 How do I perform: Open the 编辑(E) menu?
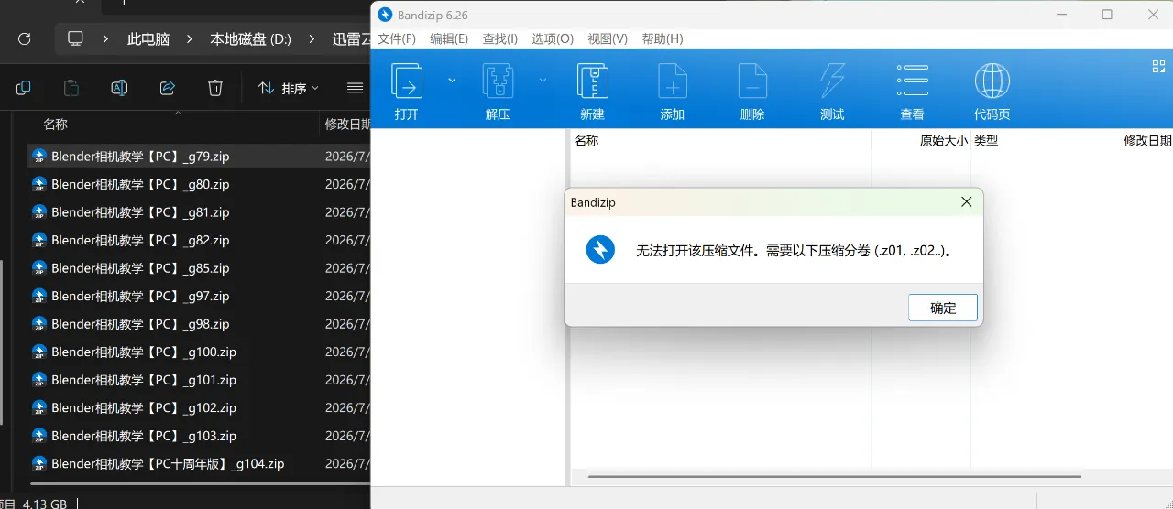coord(449,38)
